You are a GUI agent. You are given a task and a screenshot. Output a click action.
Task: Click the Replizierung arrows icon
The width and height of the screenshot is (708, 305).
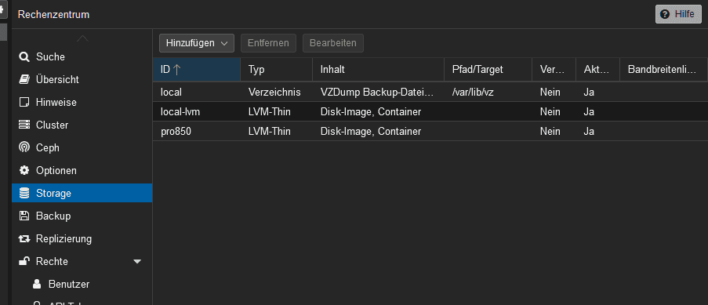coord(24,238)
